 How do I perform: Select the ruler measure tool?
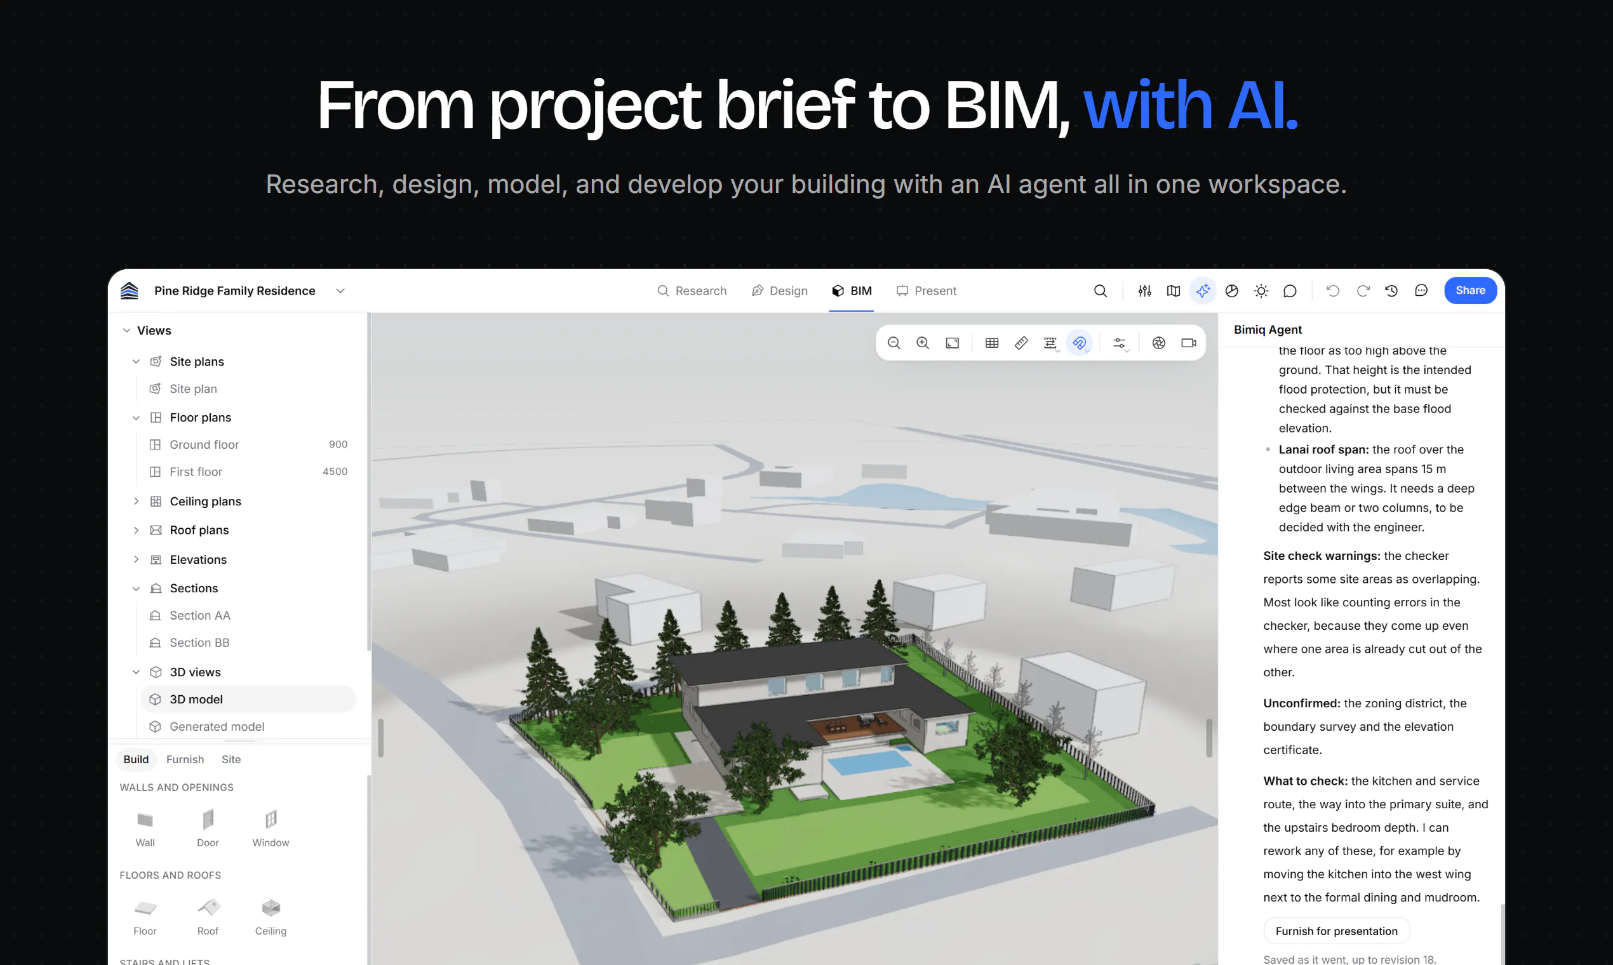[x=1021, y=343]
